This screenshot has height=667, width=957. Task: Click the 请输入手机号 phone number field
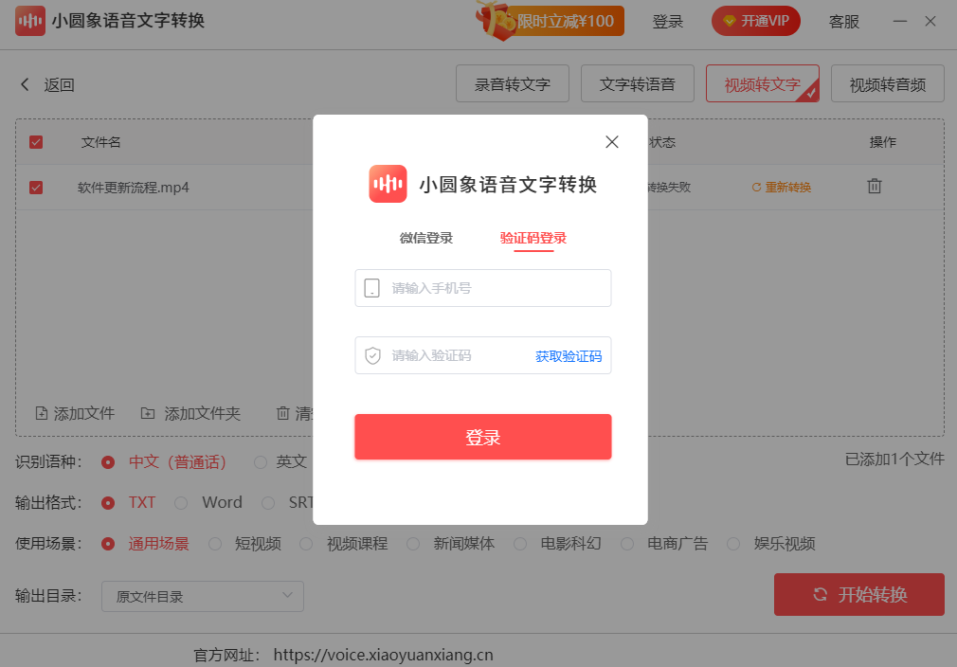(x=483, y=288)
